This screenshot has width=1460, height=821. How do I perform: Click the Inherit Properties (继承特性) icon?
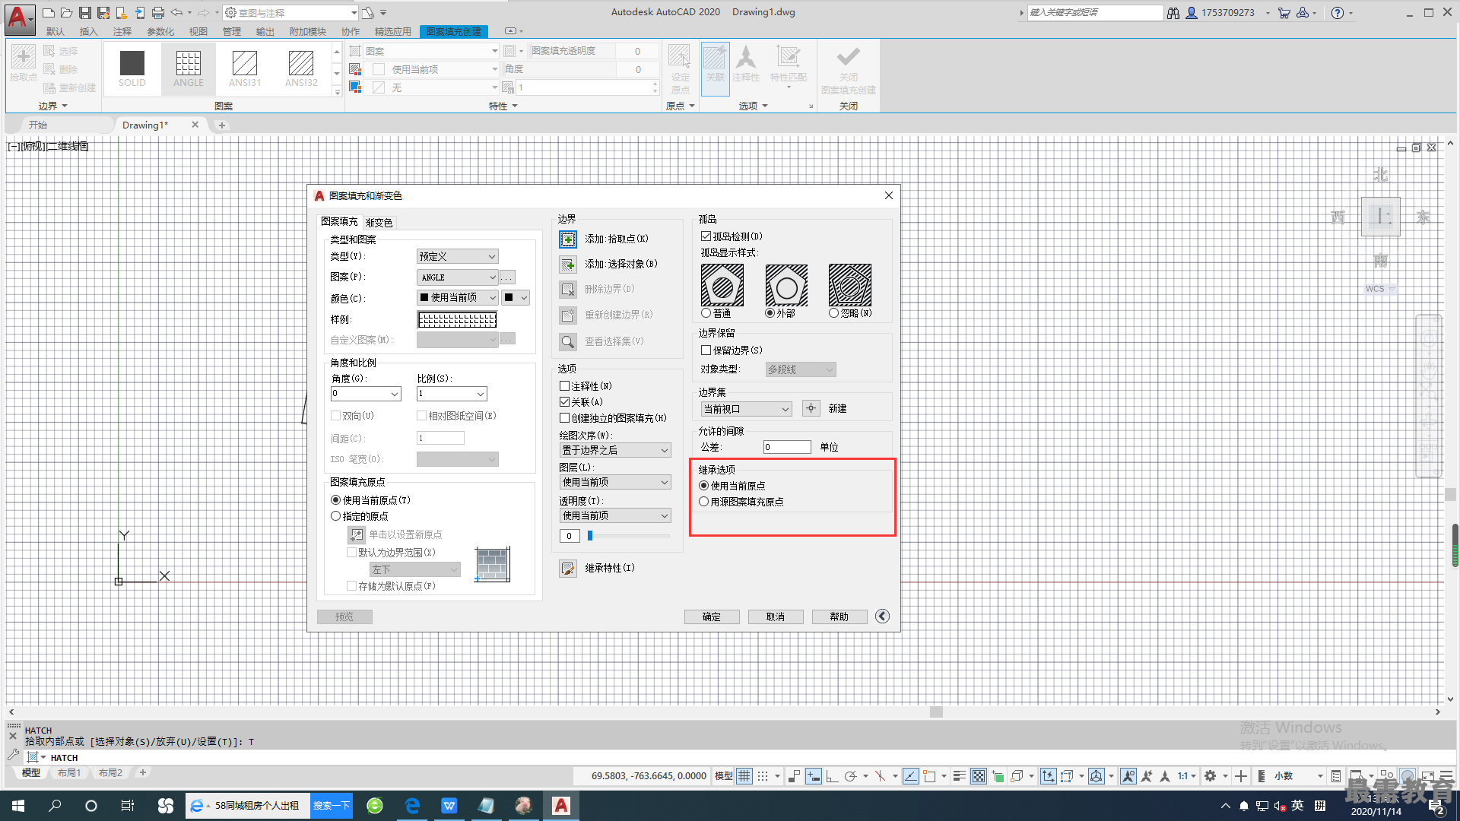click(568, 569)
